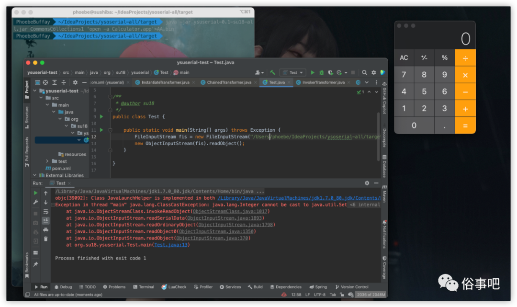This screenshot has width=517, height=307.
Task: Click the editor vertical scrollbar
Action: tap(379, 137)
